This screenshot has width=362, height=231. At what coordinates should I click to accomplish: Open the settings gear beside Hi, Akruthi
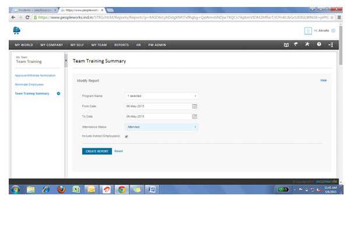333,31
